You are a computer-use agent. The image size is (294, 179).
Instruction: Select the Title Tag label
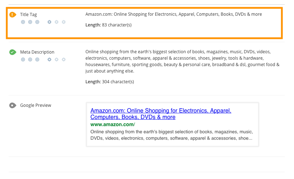[x=29, y=14]
